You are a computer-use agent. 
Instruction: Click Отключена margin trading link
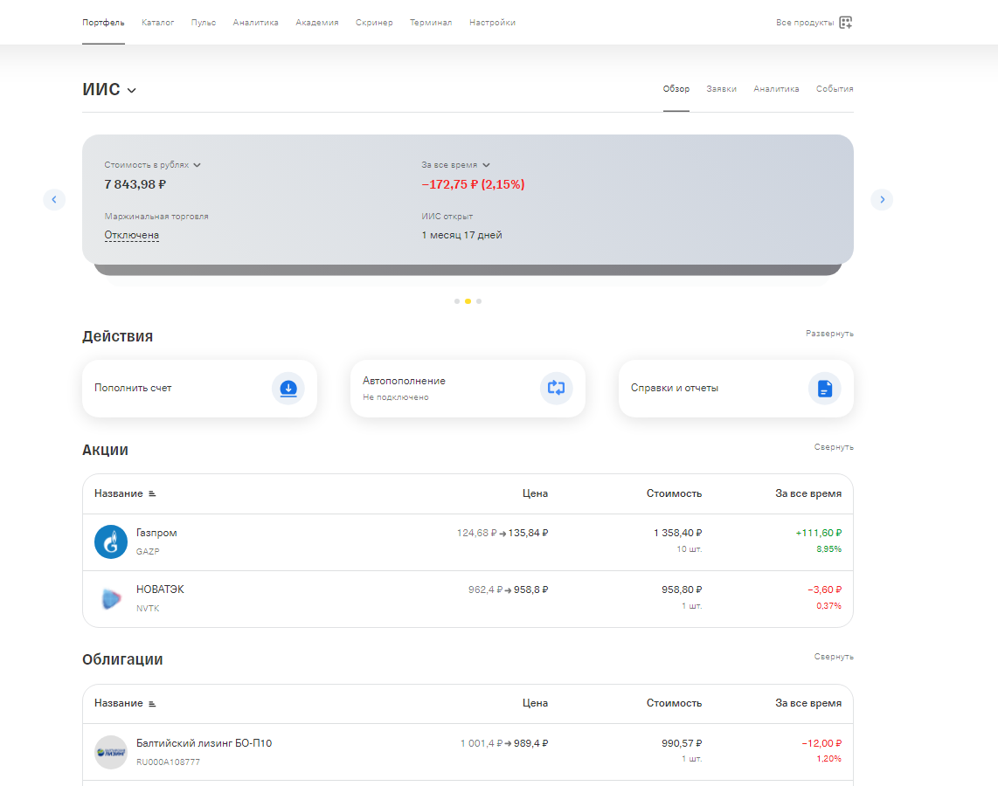132,235
